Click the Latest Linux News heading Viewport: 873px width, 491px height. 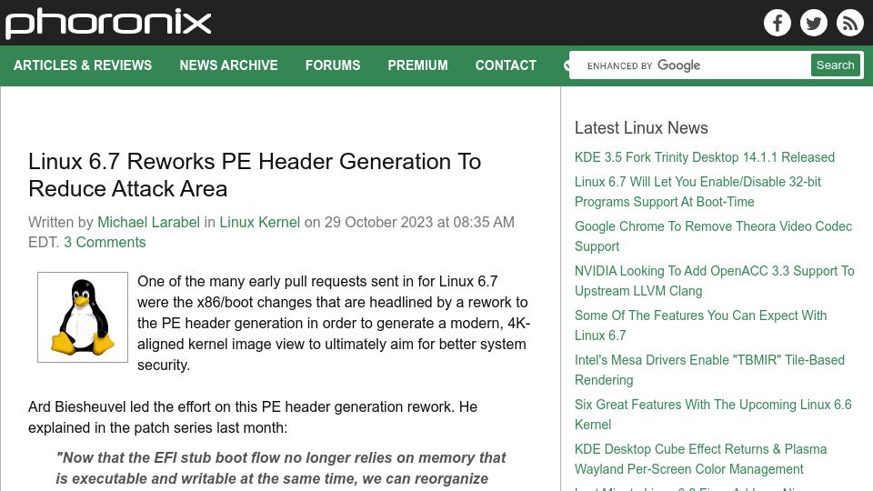click(x=641, y=127)
